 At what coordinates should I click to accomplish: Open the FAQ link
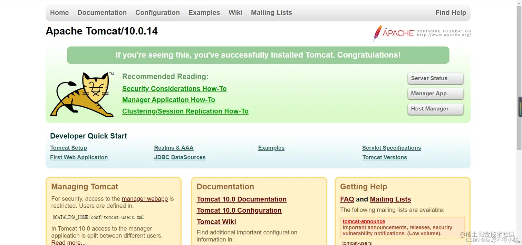[x=347, y=199]
